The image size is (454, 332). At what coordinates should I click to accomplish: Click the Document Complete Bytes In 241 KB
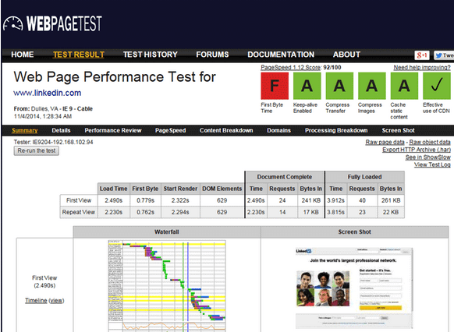click(311, 200)
